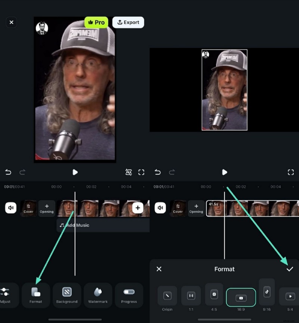The width and height of the screenshot is (299, 323).
Task: Select the Watermark tool
Action: (98, 295)
